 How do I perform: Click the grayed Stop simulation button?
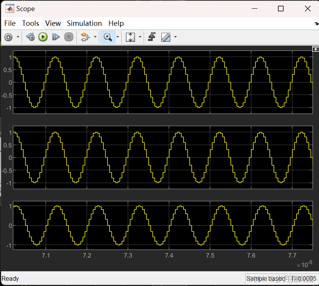pos(68,37)
